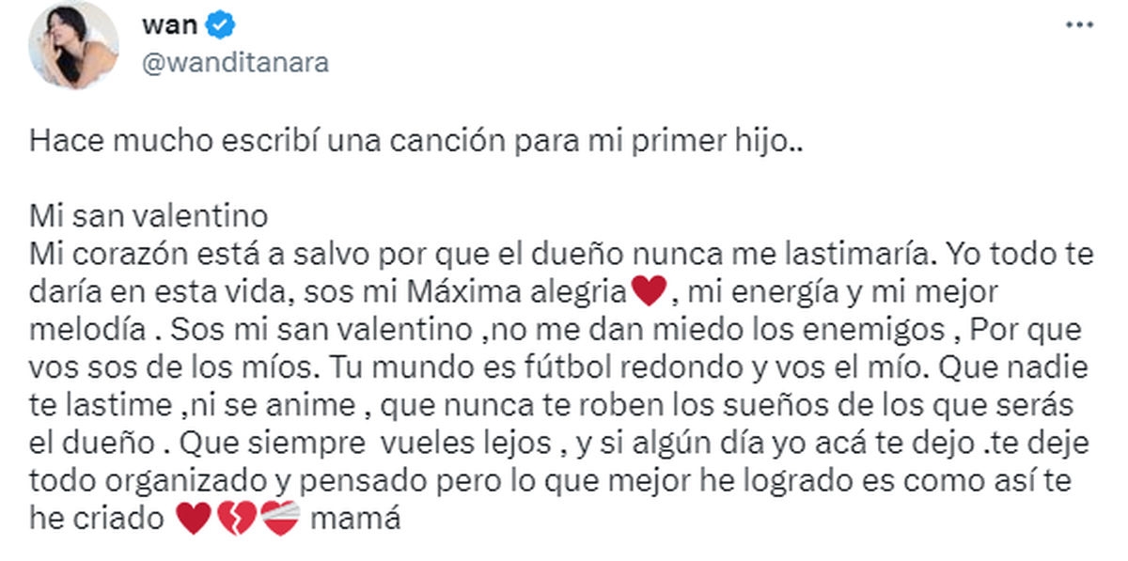
Task: Click the blue verified badge next to wan
Action: click(218, 25)
